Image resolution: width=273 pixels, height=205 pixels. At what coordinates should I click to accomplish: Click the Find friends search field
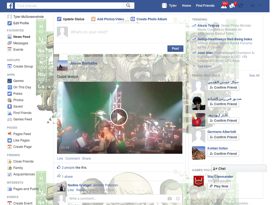(69, 6)
